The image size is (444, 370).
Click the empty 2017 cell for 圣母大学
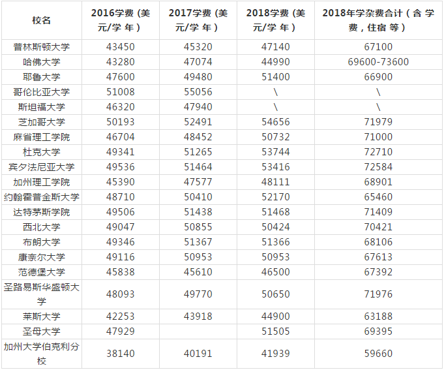[198, 331]
